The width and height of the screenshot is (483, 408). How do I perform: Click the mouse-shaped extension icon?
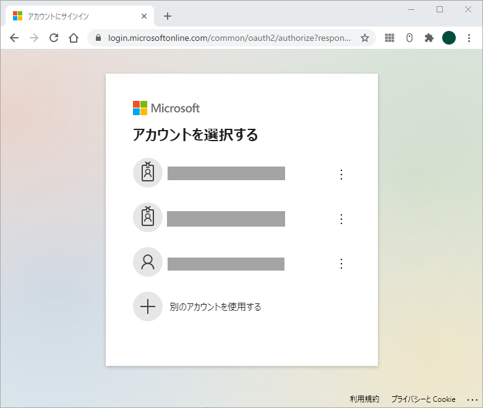coord(409,38)
